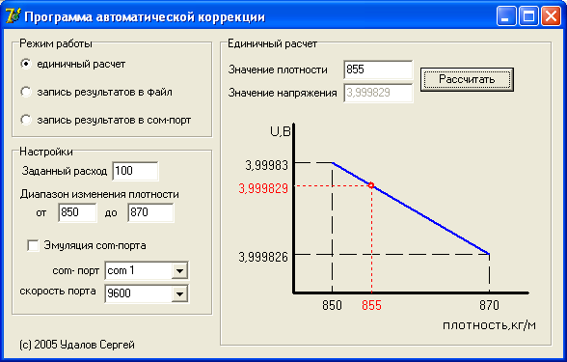The height and width of the screenshot is (362, 567).
Task: Click the 'плотность,кг/м' axis label
Action: (489, 325)
